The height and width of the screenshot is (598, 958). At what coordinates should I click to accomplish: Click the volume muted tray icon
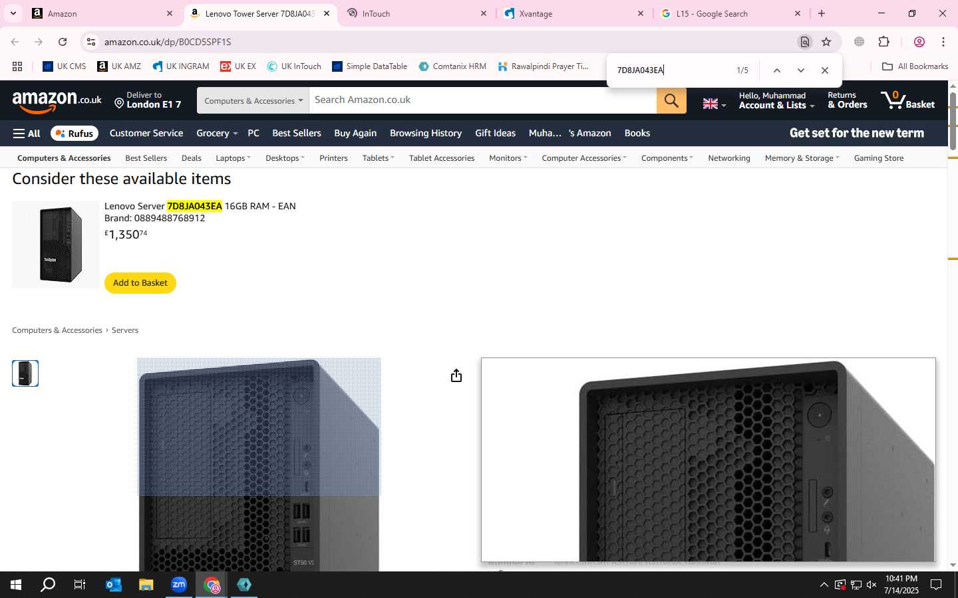click(x=872, y=585)
